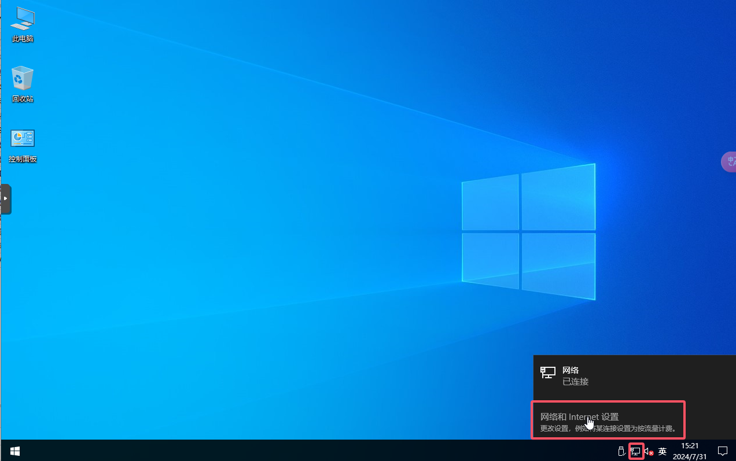Open the Windows Start menu

tap(15, 451)
